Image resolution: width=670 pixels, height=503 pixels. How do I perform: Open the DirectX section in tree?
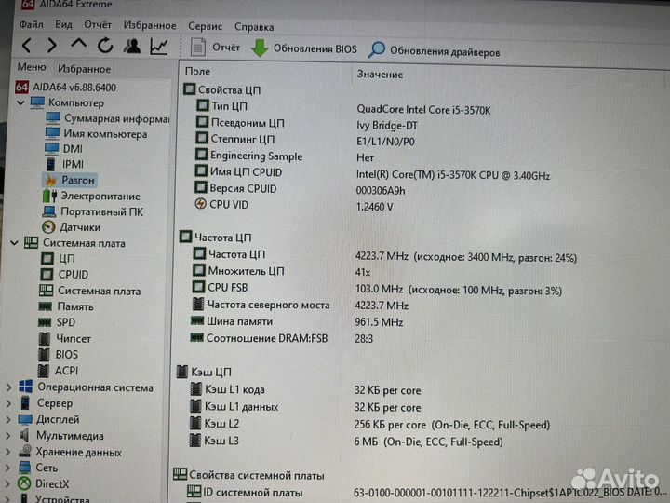52,483
